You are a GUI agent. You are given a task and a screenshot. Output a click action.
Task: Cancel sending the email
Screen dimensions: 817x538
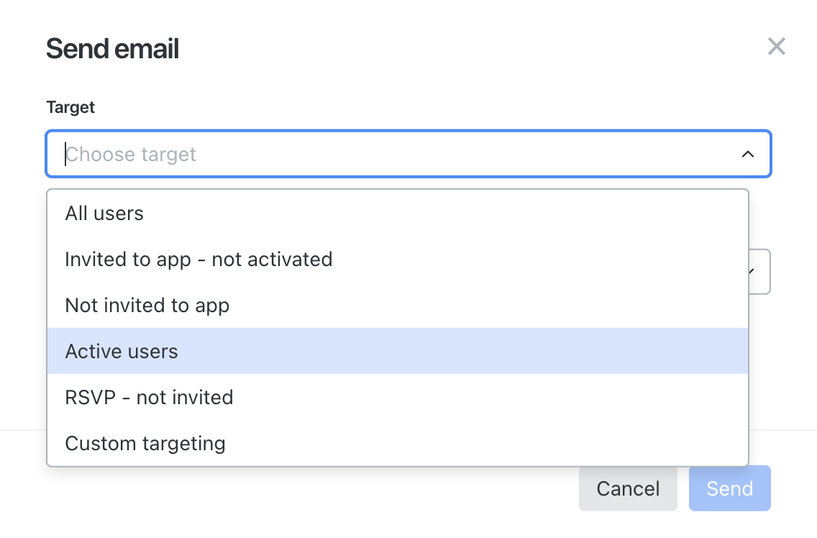(x=628, y=488)
